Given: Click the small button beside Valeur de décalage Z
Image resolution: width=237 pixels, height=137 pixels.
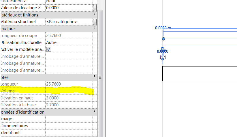Looking at the screenshot, I should click(95, 8).
